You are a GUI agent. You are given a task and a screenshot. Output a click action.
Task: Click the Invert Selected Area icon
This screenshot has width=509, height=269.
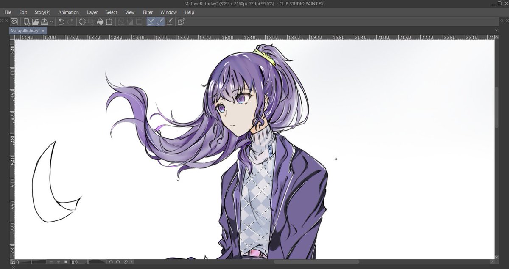click(x=130, y=22)
